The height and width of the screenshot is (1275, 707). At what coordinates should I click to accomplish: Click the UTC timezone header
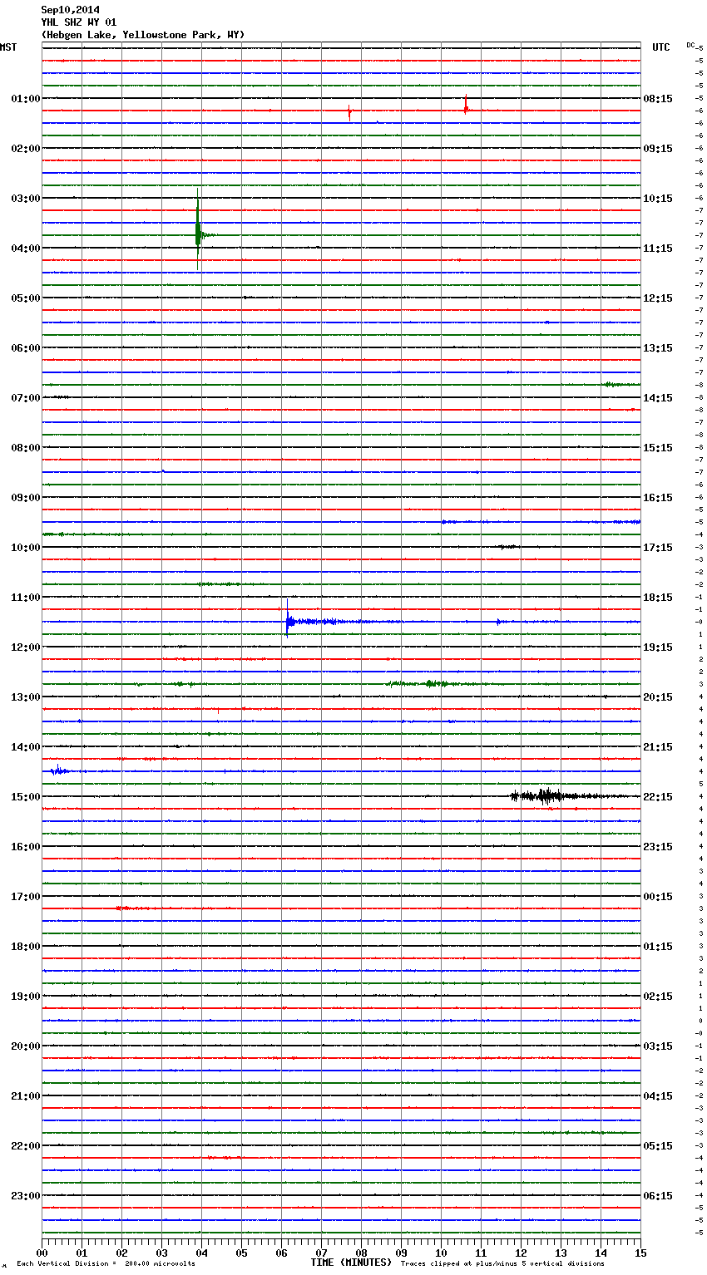click(660, 47)
